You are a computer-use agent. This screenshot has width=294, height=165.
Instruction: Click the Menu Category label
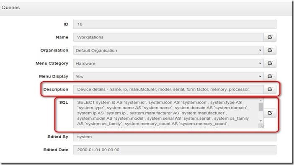pyautogui.click(x=52, y=63)
